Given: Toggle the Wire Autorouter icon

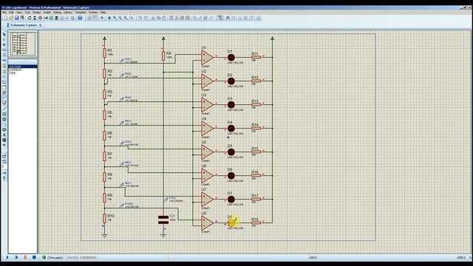Looking at the screenshot, I should coord(220,18).
